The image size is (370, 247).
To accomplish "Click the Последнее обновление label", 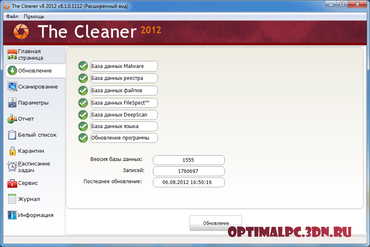I will click(113, 182).
